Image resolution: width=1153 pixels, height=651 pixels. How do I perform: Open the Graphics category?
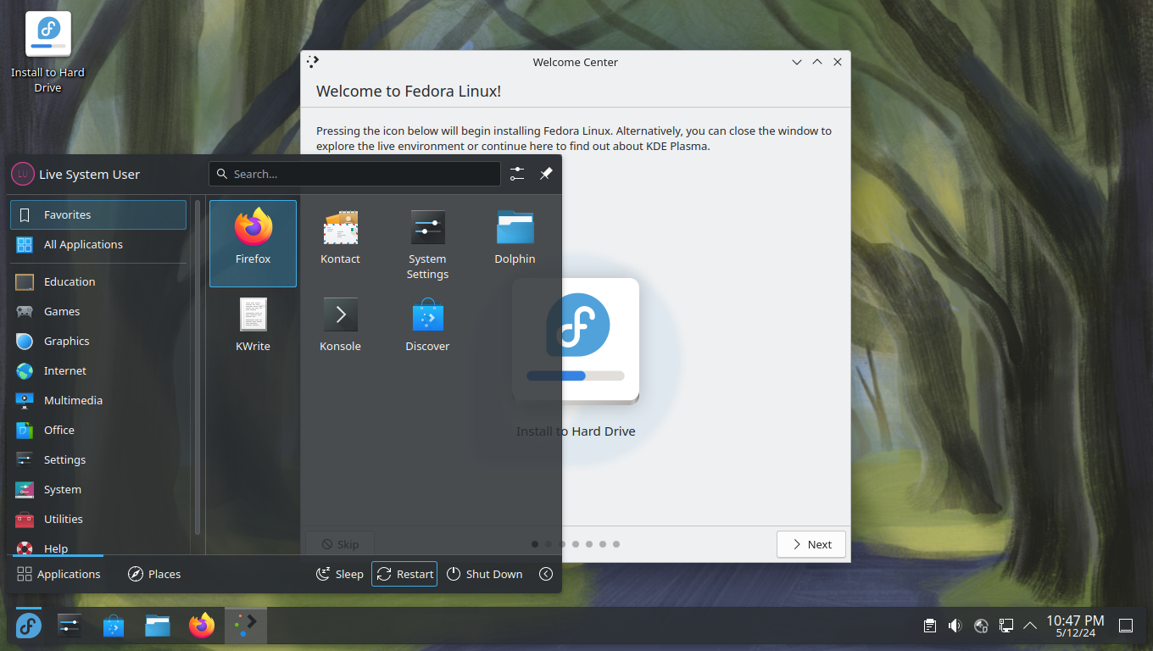click(x=98, y=341)
